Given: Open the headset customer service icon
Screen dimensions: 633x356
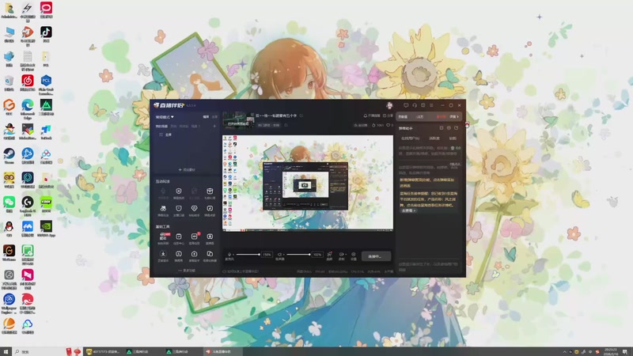Looking at the screenshot, I should pyautogui.click(x=415, y=105).
